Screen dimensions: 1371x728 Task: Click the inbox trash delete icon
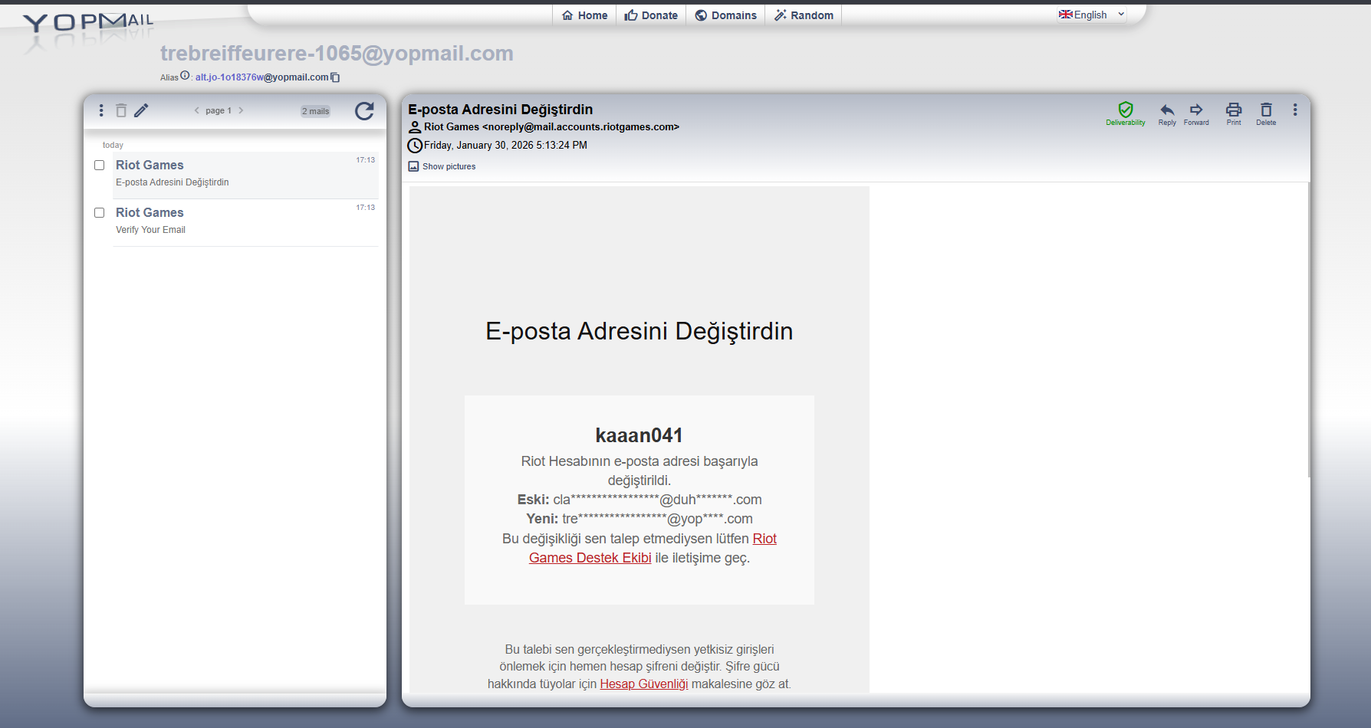tap(121, 110)
